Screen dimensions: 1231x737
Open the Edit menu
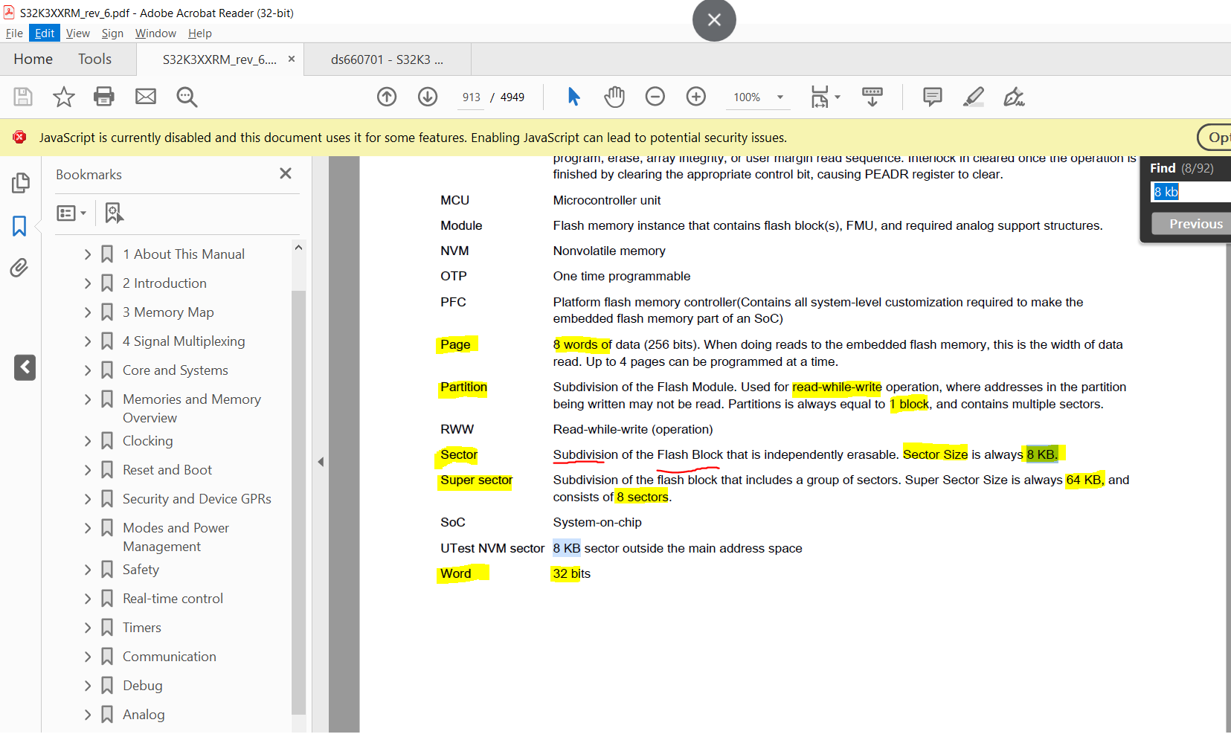point(44,33)
